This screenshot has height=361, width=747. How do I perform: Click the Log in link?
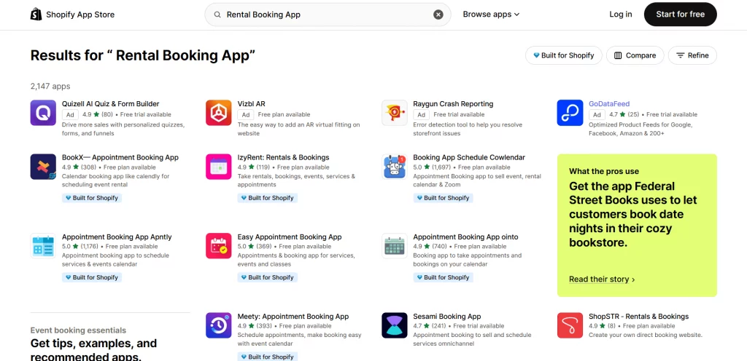[621, 15]
